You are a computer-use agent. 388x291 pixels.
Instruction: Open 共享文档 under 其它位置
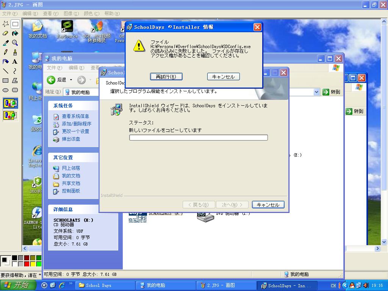[71, 183]
